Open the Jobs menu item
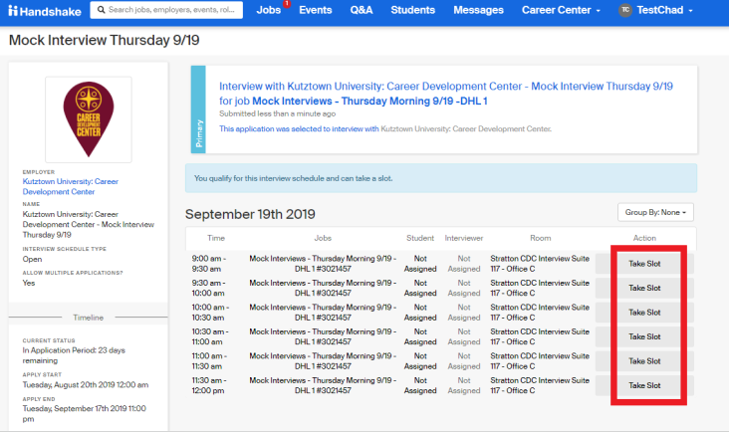Screen dimensions: 729x432 pyautogui.click(x=268, y=11)
